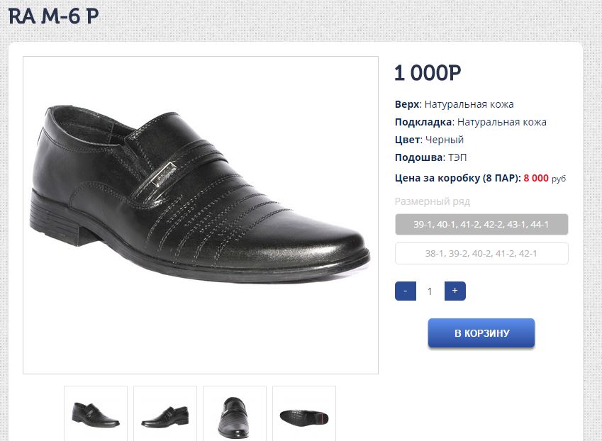Show second shoe thumbnail image

(165, 413)
